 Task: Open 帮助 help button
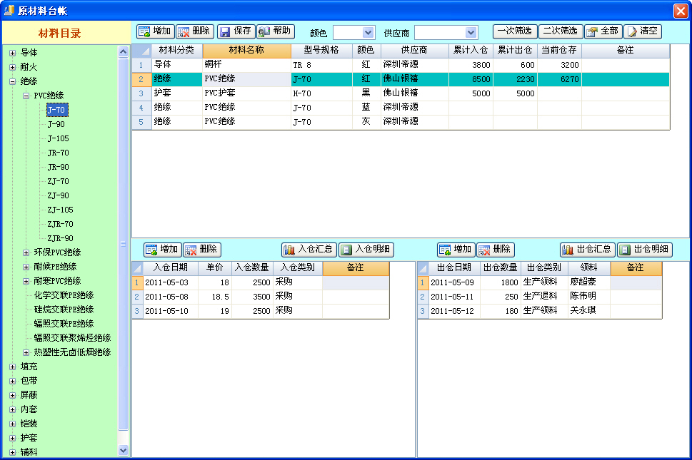[276, 31]
